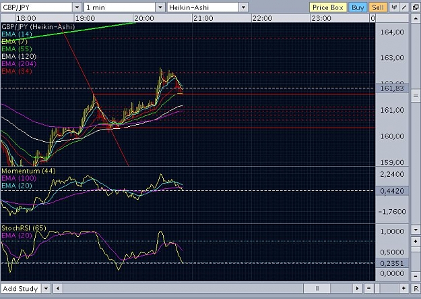421x299 pixels.
Task: Select the EMA (100) momentum label
Action: click(19, 178)
